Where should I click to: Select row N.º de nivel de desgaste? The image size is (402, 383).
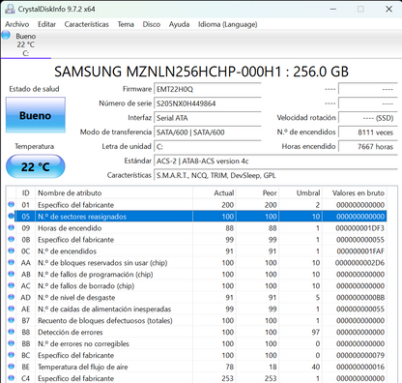tap(196, 297)
